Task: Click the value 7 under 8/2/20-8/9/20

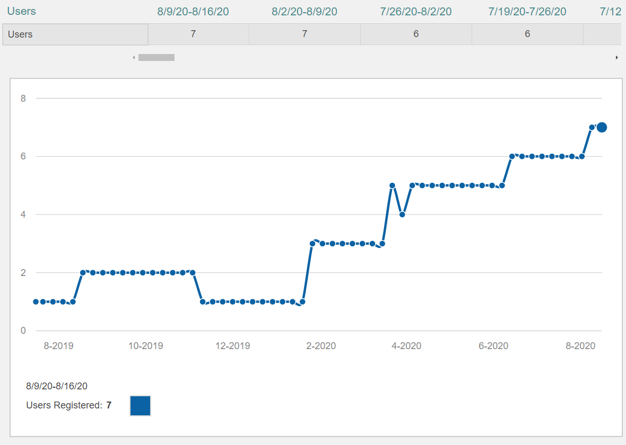Action: pyautogui.click(x=305, y=34)
